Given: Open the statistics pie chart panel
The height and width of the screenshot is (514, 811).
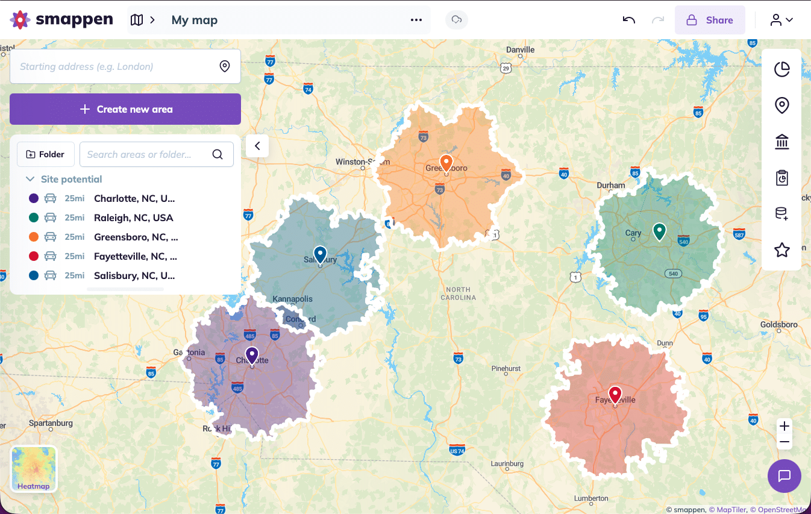Looking at the screenshot, I should click(781, 69).
